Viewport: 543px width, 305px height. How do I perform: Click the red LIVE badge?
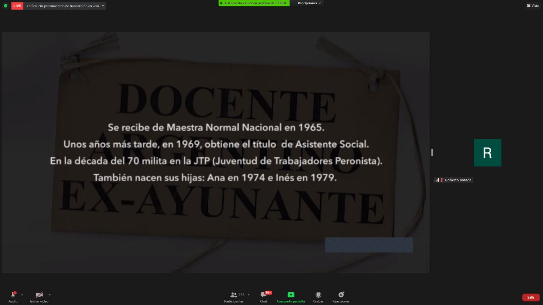(17, 6)
